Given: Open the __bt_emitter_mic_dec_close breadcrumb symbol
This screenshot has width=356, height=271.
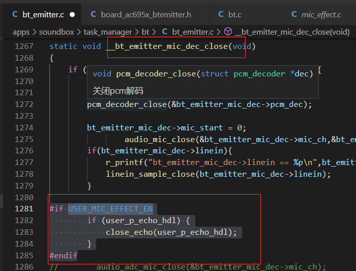Looking at the screenshot, I should tap(292, 32).
